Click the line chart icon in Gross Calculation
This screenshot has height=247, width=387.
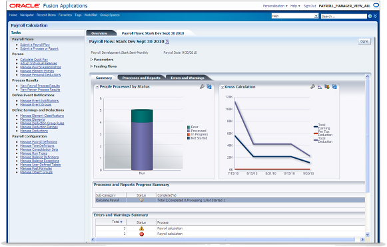(x=320, y=86)
